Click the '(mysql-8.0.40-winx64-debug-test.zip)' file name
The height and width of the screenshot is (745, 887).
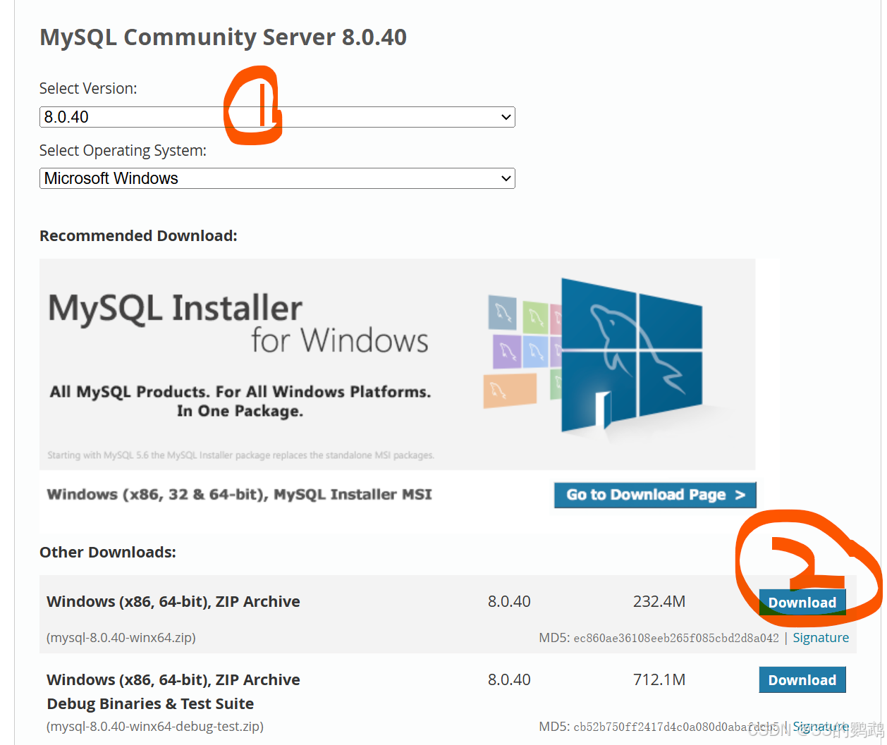155,726
